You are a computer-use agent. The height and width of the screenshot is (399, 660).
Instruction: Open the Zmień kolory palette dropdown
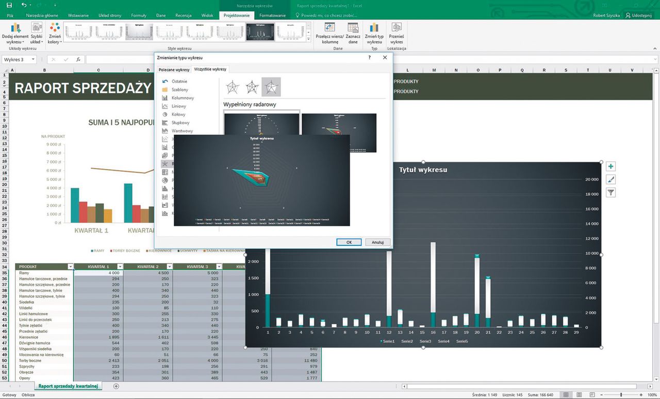pyautogui.click(x=55, y=32)
